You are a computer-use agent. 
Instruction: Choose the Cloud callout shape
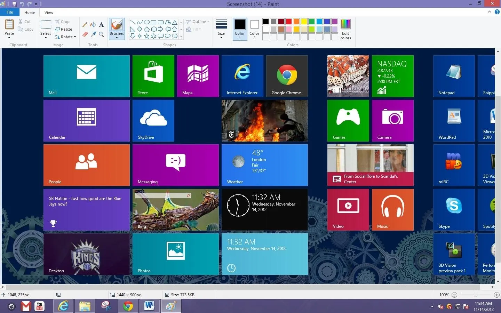click(175, 36)
